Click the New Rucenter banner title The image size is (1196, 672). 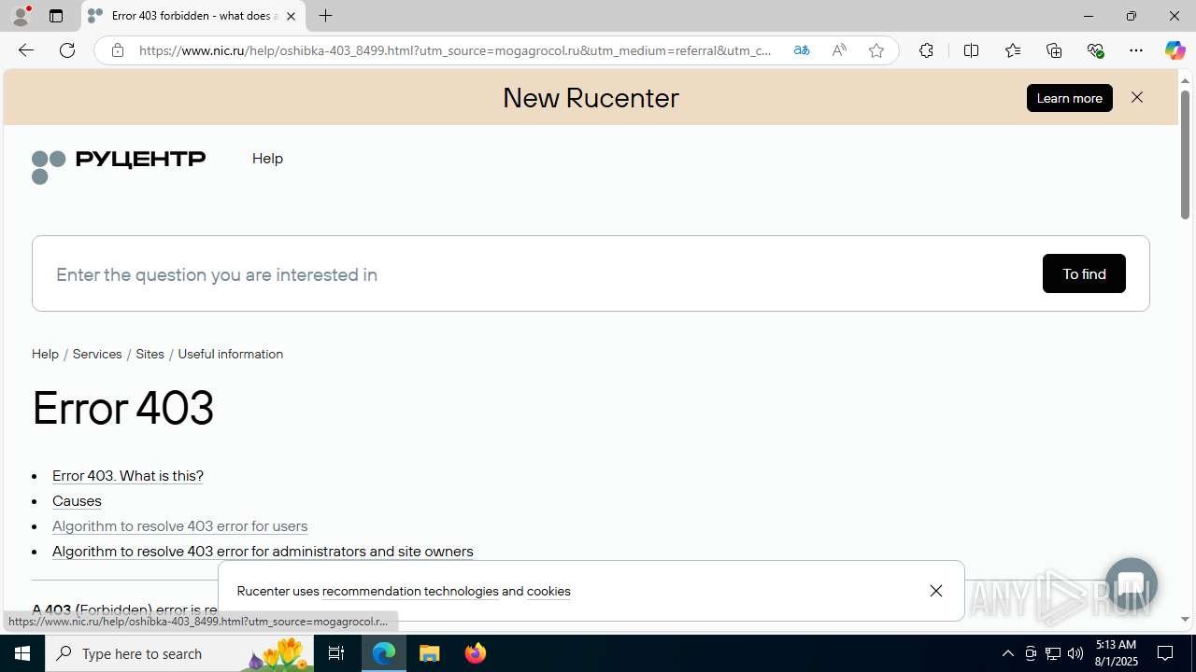point(591,98)
